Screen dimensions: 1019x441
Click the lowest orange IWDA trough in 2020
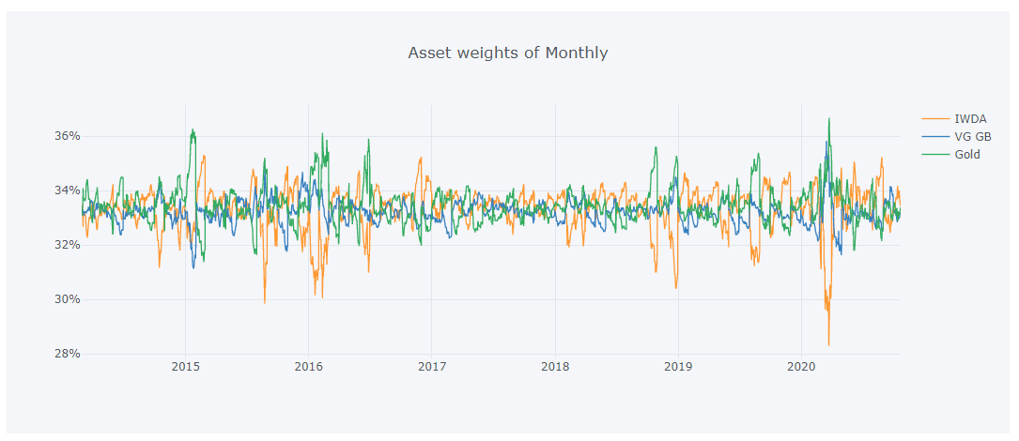coord(828,344)
